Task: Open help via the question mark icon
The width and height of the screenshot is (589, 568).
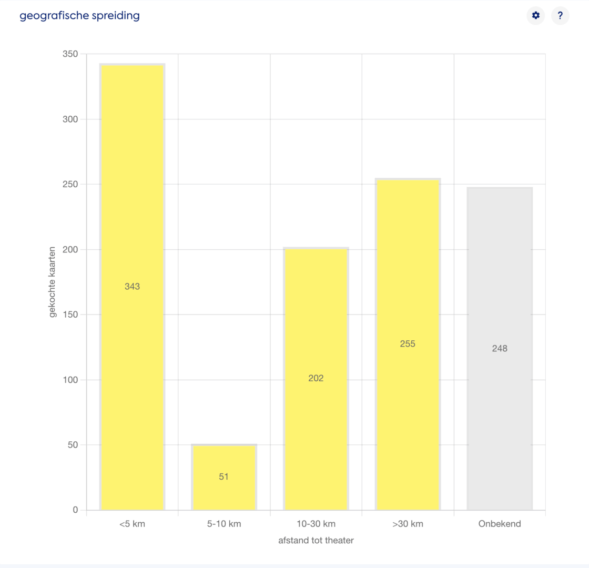Action: (560, 15)
